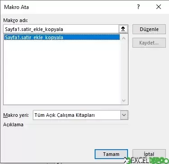Click the macro list scroll-up arrow
The width and height of the screenshot is (169, 164).
(123, 38)
